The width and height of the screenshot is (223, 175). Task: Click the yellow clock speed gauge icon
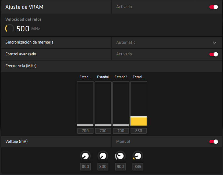click(x=10, y=28)
